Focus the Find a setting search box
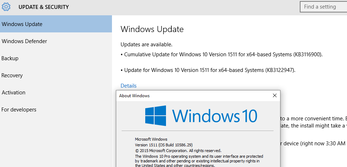Image resolution: width=347 pixels, height=167 pixels. [x=323, y=7]
